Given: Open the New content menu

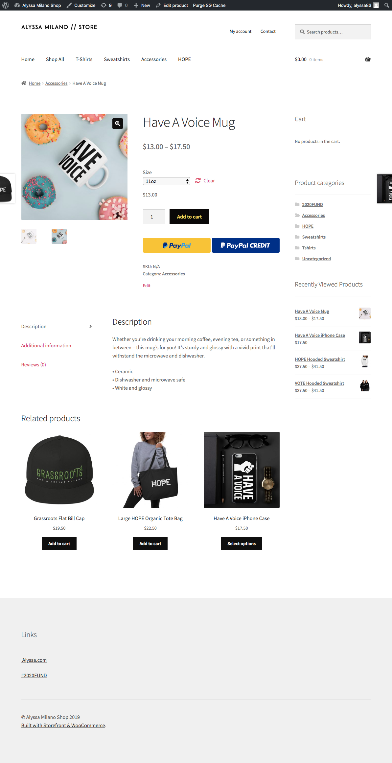Looking at the screenshot, I should click(x=142, y=5).
